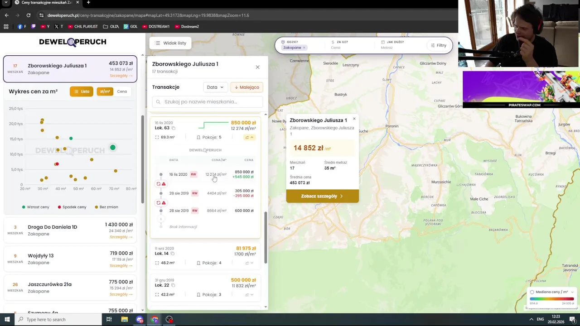Open Szczegóły for Jaszczurówka 21a
This screenshot has height=326, width=580.
pyautogui.click(x=121, y=294)
